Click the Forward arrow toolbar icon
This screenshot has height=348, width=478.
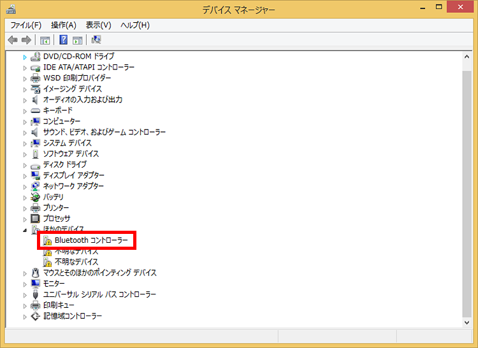pos(27,40)
